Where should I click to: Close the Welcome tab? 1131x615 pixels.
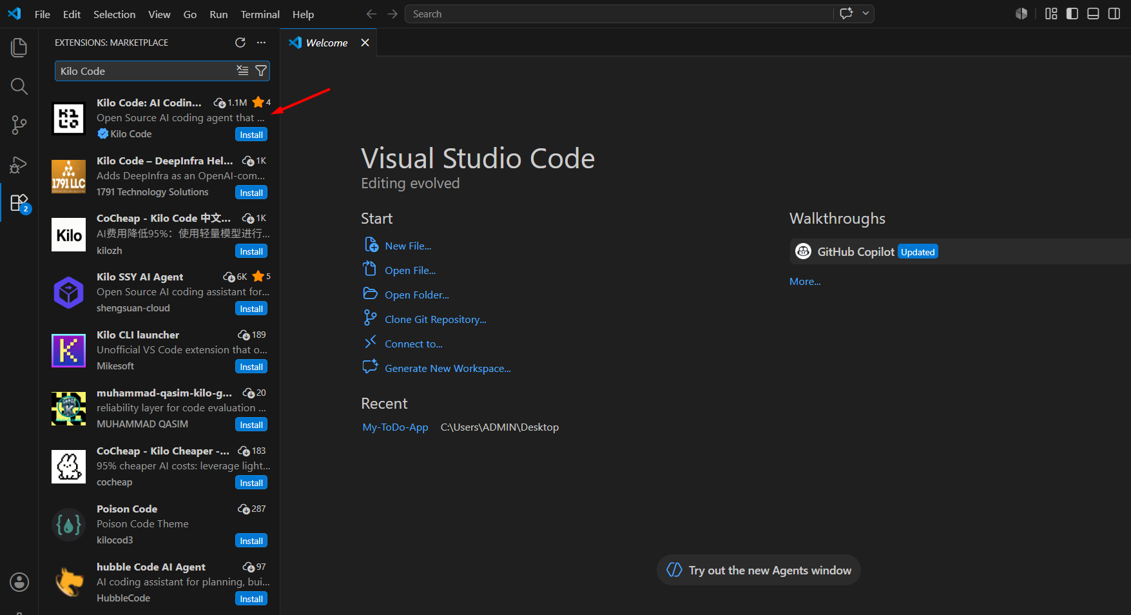click(x=365, y=43)
